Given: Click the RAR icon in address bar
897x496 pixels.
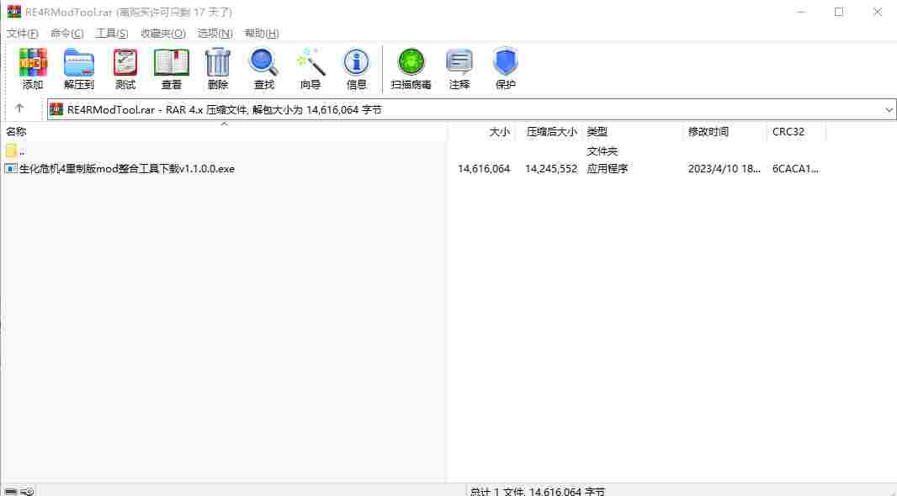Looking at the screenshot, I should pos(56,109).
